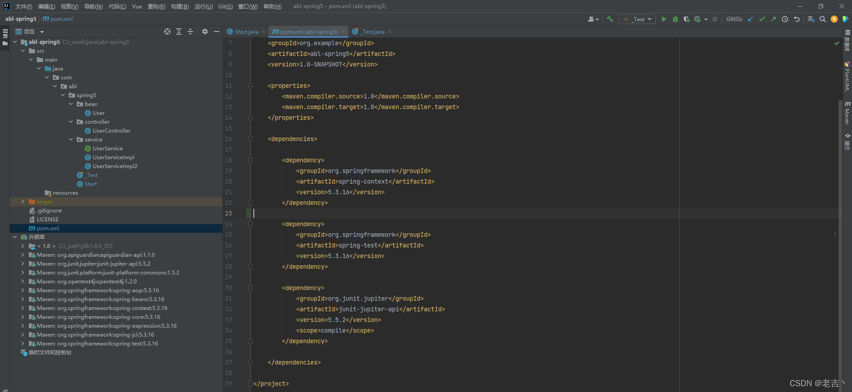
Task: Click the junit-jupiter-api artifactId line text
Action: pos(370,309)
